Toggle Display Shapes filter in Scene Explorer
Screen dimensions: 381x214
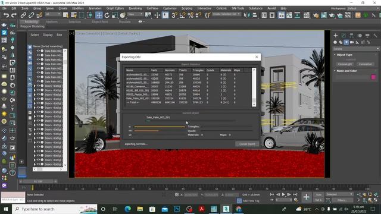[x=30, y=52]
